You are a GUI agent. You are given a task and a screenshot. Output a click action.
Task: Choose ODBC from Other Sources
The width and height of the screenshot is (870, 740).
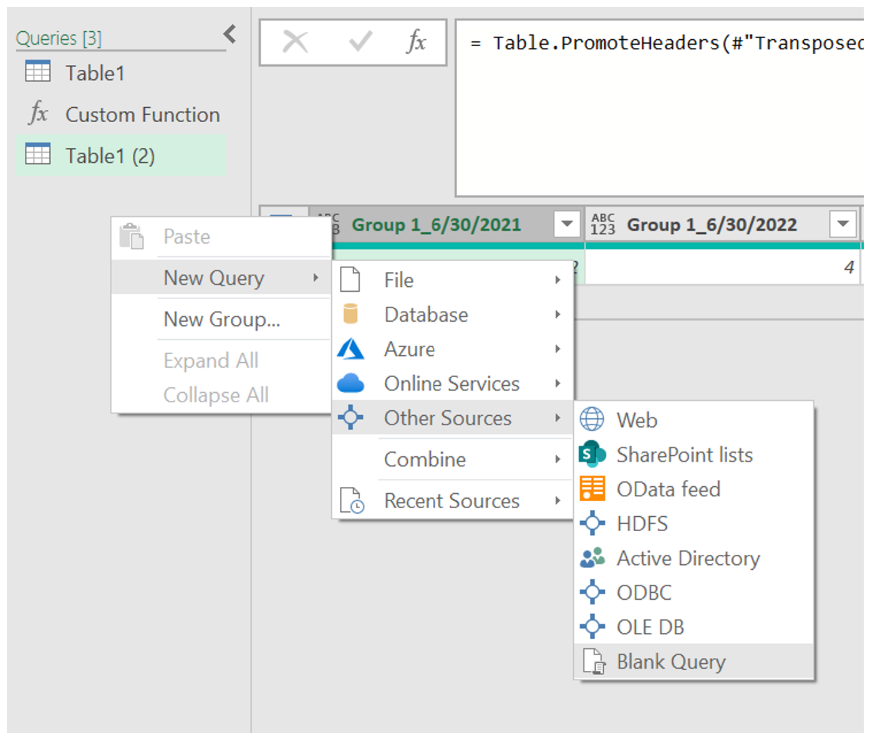pos(644,593)
